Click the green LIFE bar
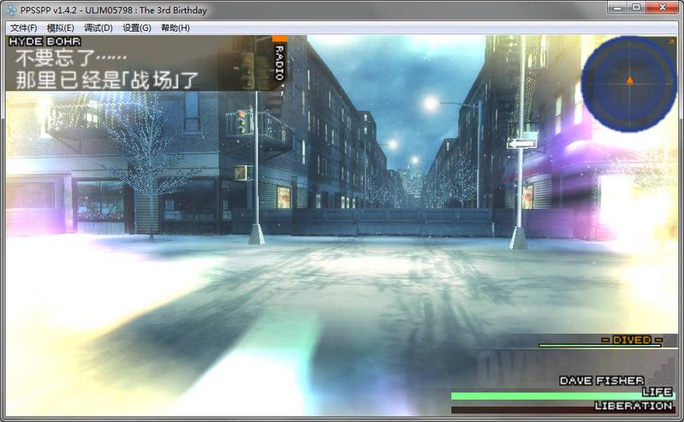The width and height of the screenshot is (684, 422). 548,396
